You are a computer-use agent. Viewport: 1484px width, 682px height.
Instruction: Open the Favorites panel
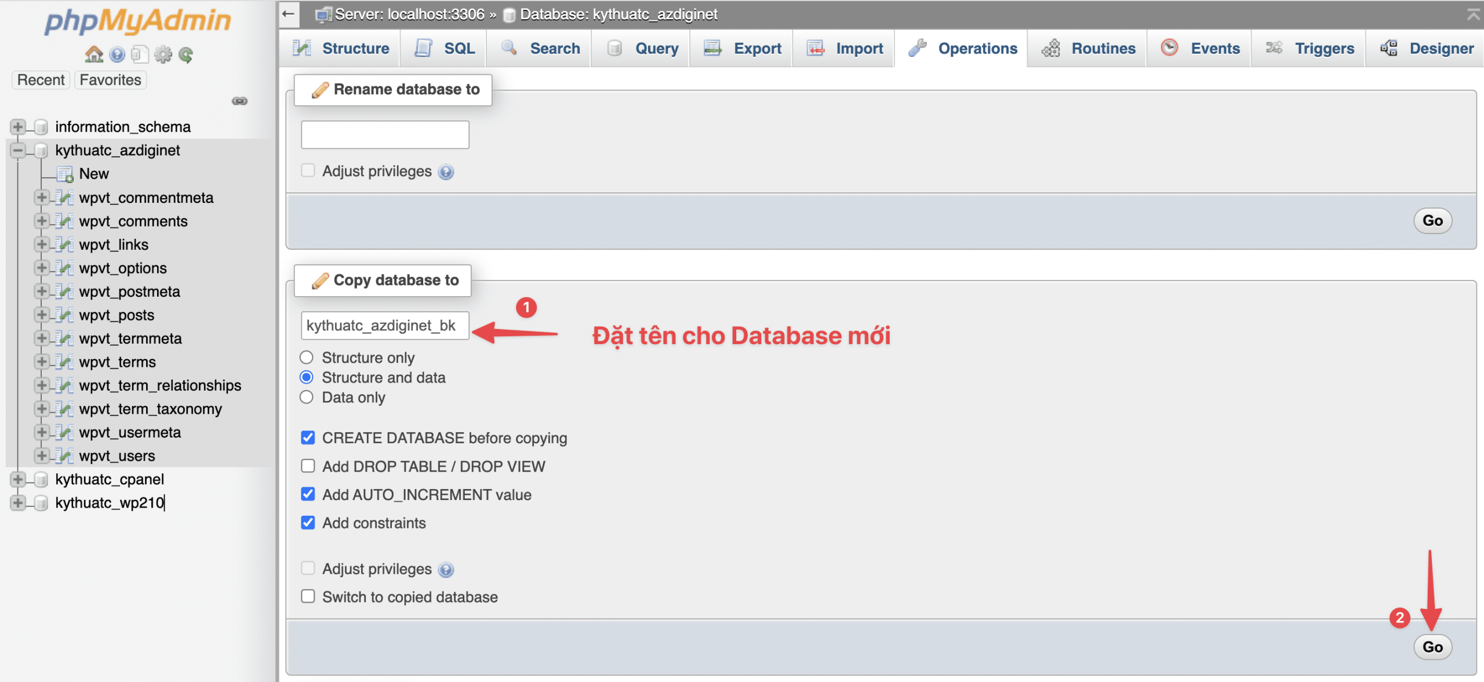[110, 79]
